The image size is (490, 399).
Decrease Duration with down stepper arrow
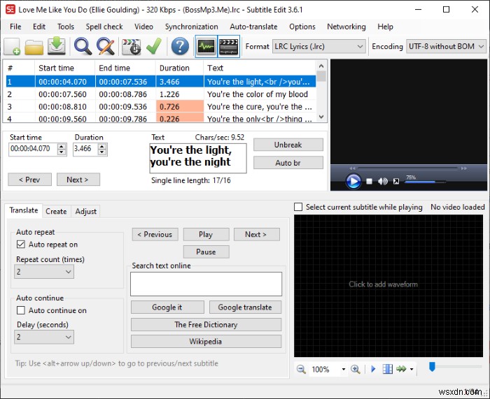pos(102,152)
